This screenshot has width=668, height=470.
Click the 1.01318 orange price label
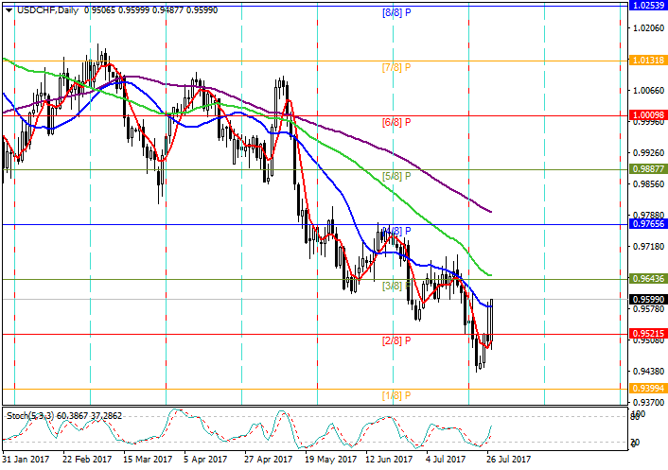[x=648, y=61]
